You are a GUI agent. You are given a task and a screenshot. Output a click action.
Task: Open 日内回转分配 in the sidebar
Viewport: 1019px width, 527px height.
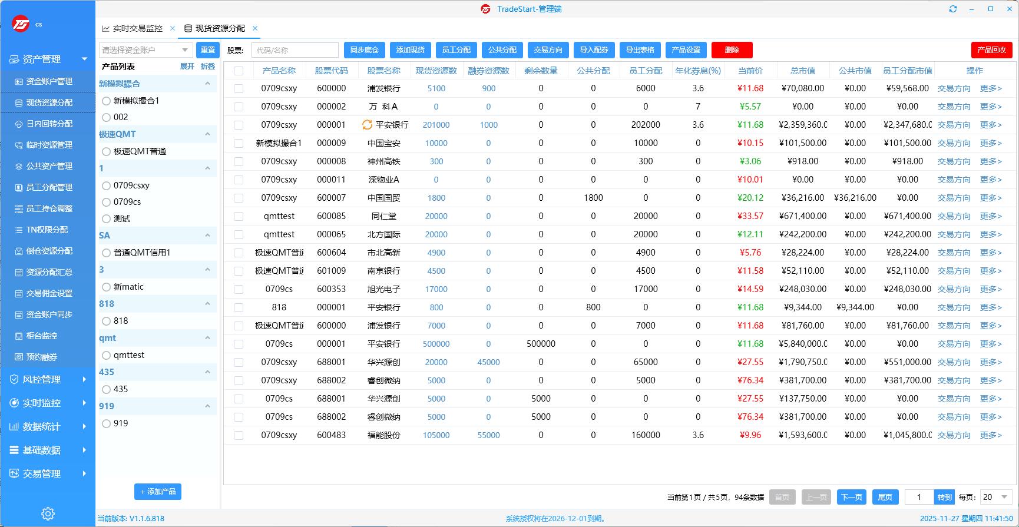click(49, 124)
